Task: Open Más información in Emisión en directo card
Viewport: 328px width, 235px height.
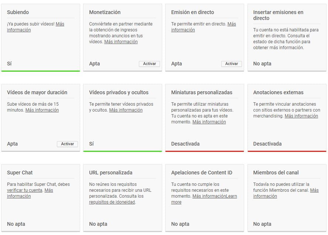Action: point(232,24)
